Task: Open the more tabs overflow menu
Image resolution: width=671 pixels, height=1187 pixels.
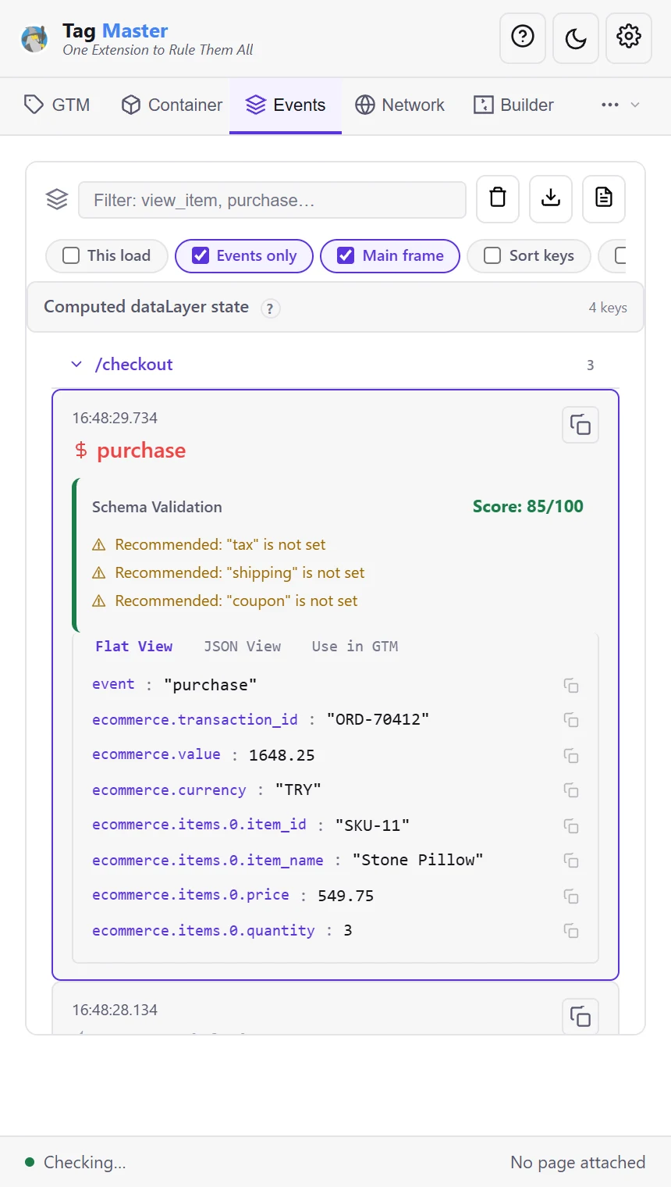Action: point(620,105)
